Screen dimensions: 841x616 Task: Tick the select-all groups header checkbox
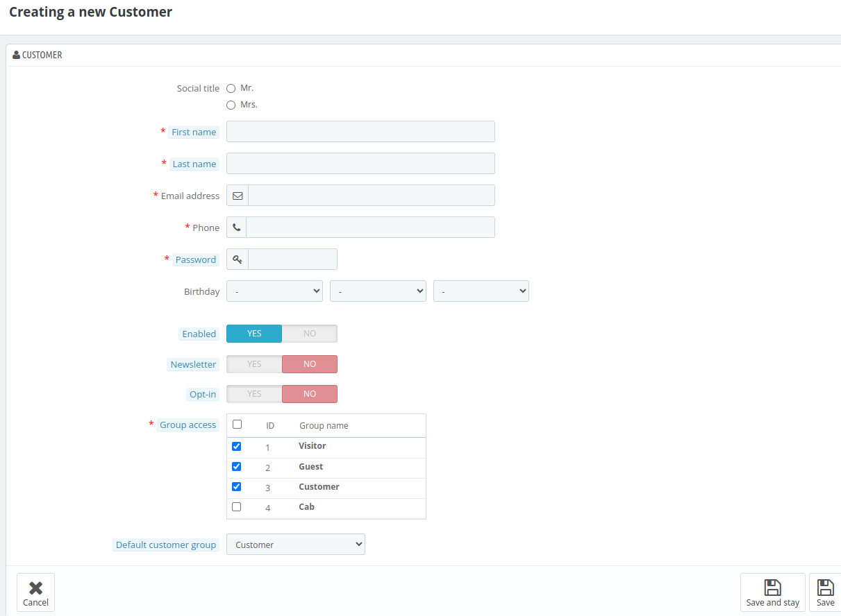[237, 425]
